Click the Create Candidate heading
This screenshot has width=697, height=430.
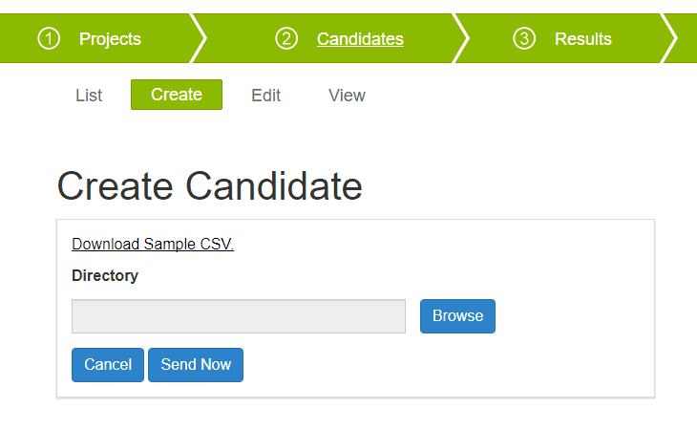(x=210, y=186)
